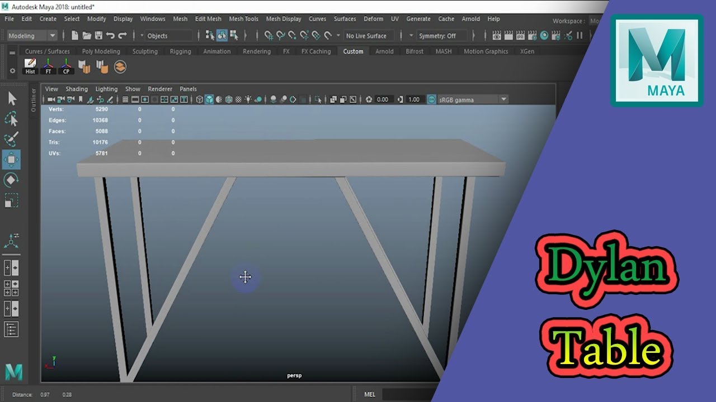Select the Move tool in the toolbox
The width and height of the screenshot is (716, 402).
click(x=11, y=160)
